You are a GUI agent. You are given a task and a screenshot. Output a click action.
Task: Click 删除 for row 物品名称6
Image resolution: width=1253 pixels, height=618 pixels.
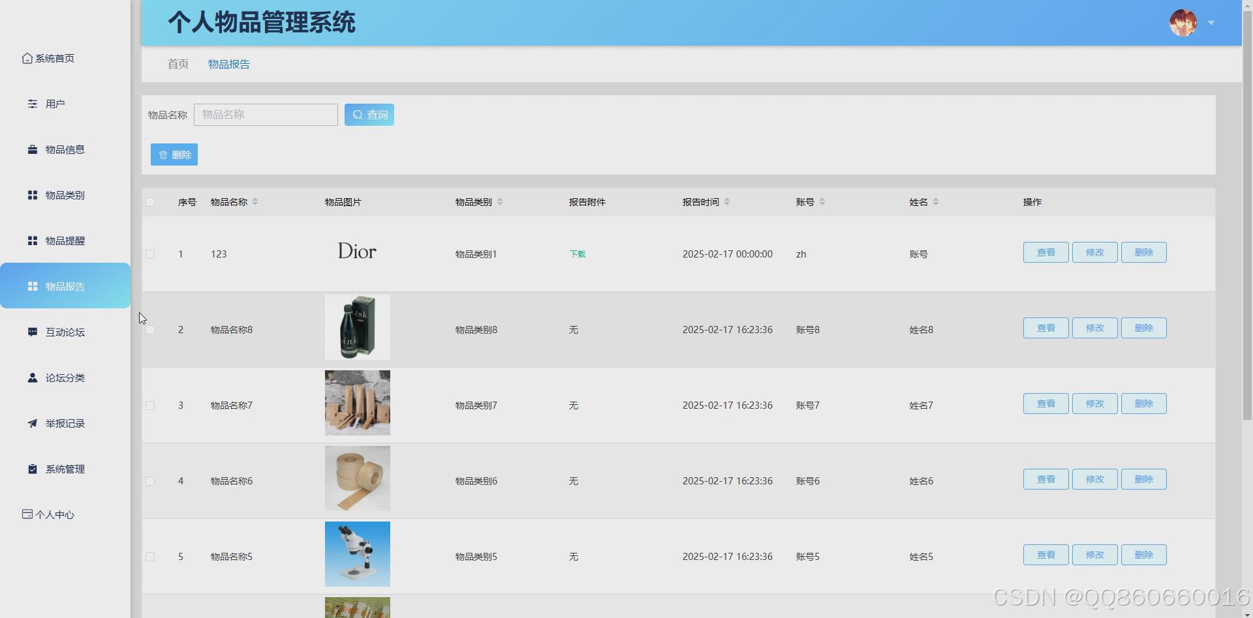pos(1144,479)
